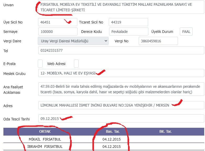Select the Üyelik Durum field FAAL

(x=186, y=32)
